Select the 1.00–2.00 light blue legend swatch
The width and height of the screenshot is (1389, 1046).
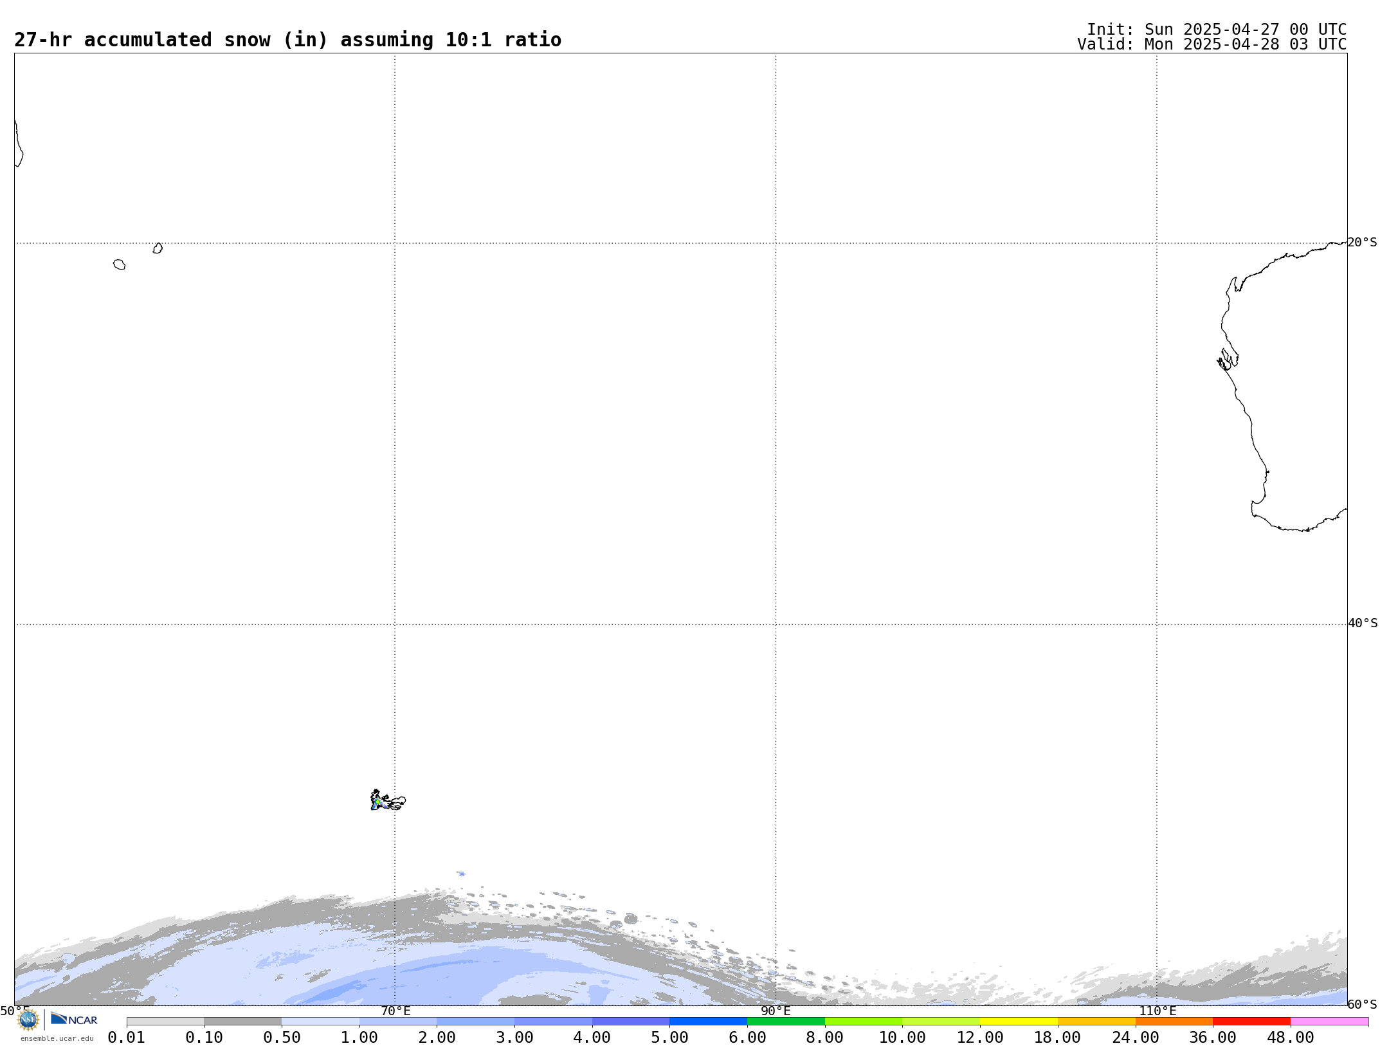click(398, 1022)
